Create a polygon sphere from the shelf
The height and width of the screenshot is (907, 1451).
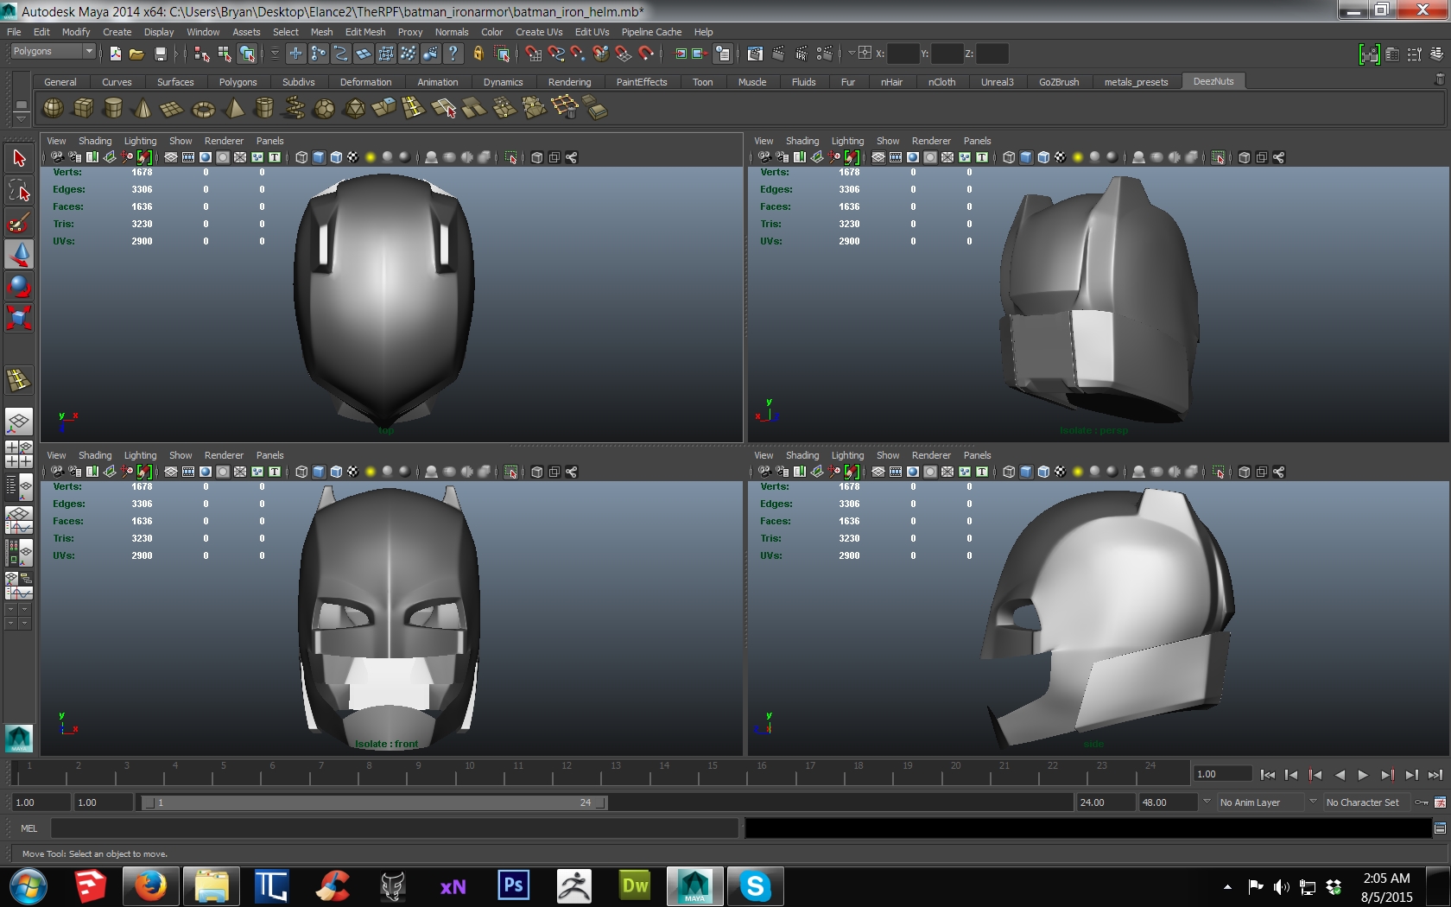coord(53,108)
